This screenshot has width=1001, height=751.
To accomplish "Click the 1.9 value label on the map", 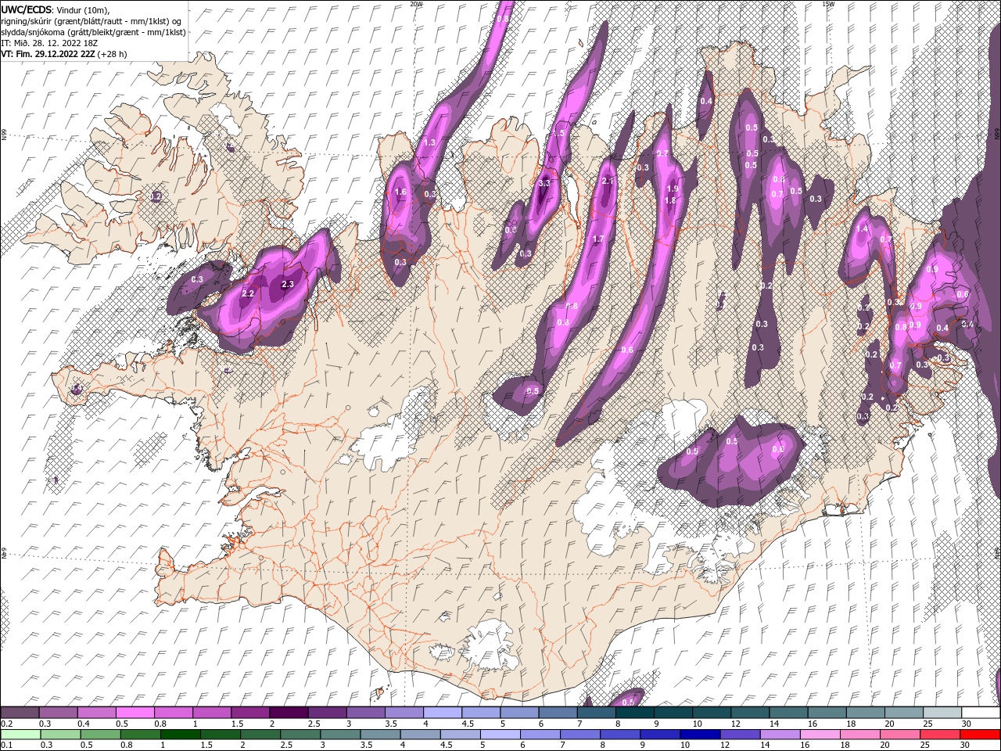I will (x=672, y=189).
